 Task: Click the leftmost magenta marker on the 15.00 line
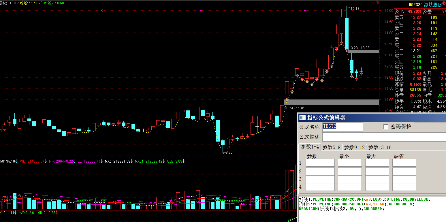[101, 11]
